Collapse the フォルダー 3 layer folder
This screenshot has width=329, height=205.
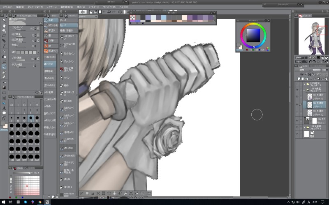304,90
